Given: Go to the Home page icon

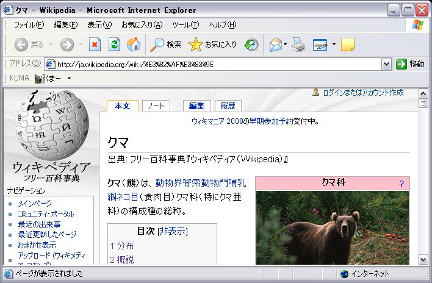Looking at the screenshot, I should [x=134, y=45].
